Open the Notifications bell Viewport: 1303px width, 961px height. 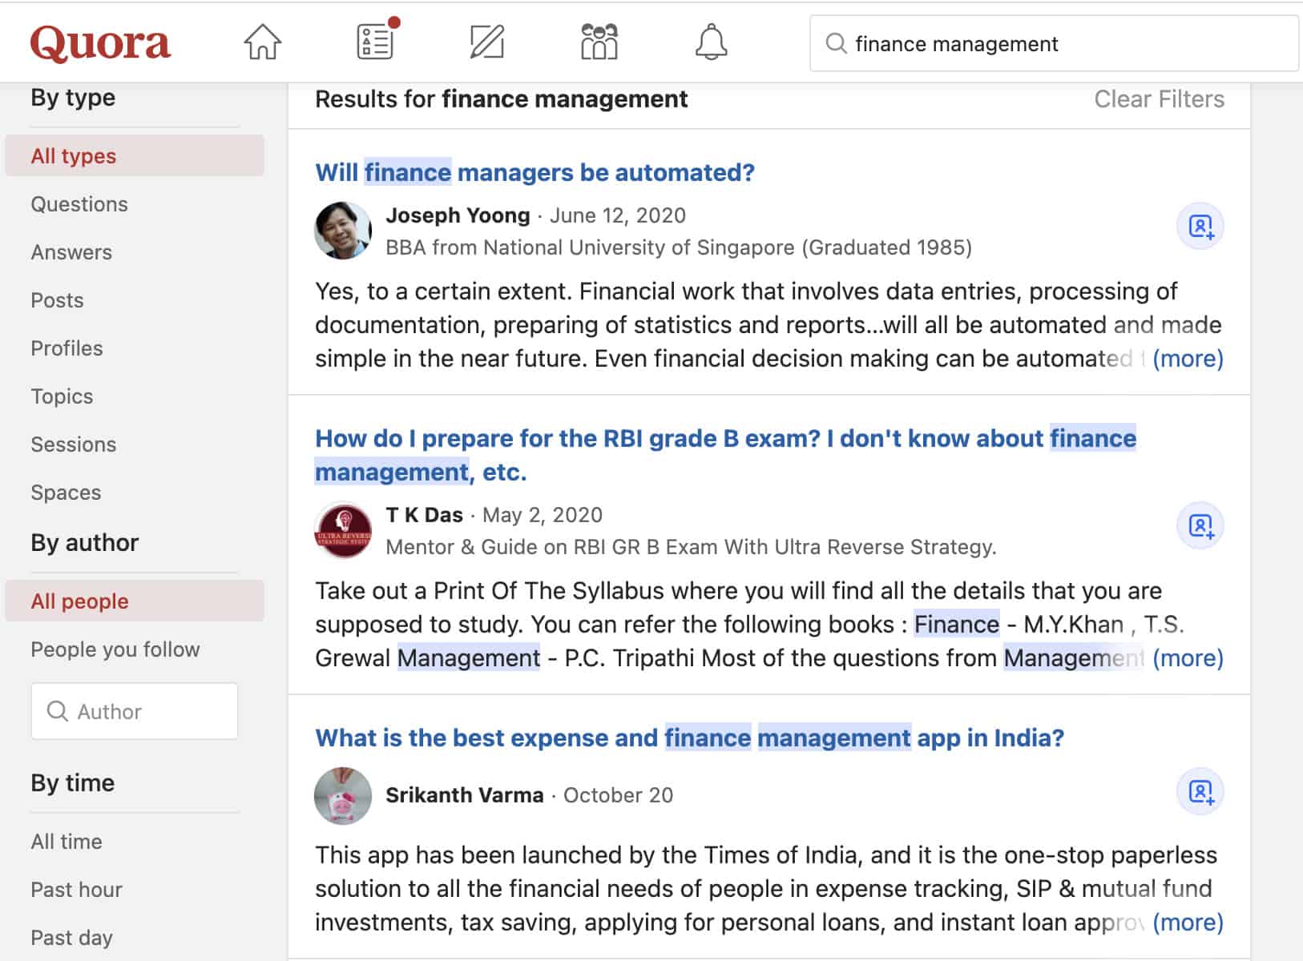712,42
